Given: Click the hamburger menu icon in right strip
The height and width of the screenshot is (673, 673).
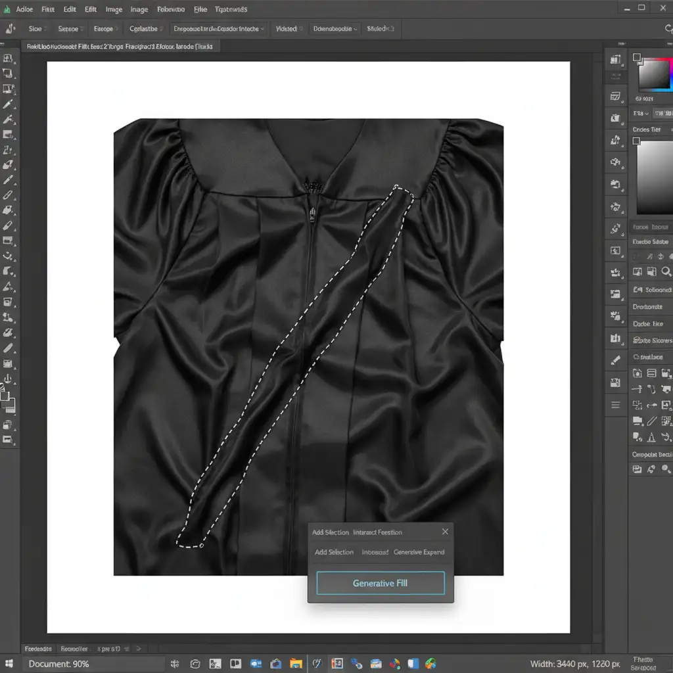Looking at the screenshot, I should pyautogui.click(x=616, y=405).
